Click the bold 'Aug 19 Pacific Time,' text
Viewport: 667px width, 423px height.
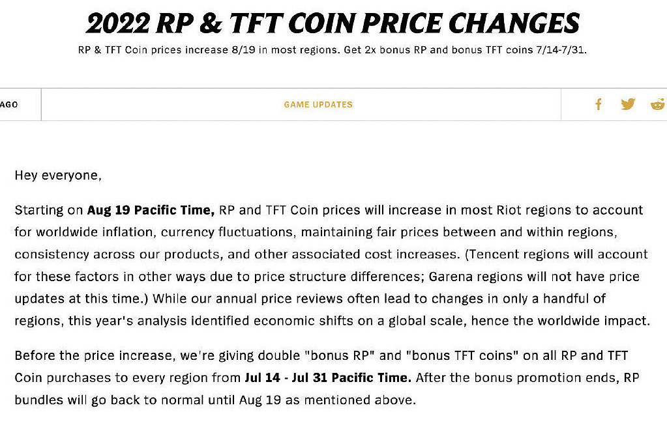coord(151,210)
